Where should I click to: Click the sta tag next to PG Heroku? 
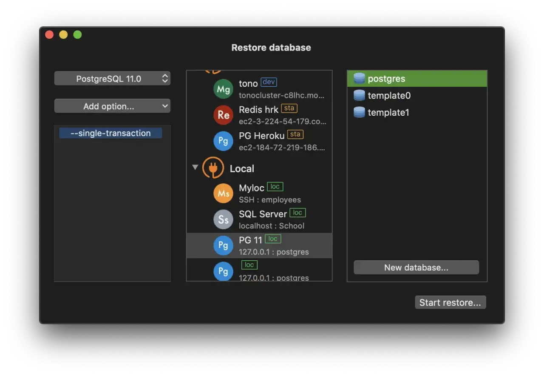tap(295, 134)
